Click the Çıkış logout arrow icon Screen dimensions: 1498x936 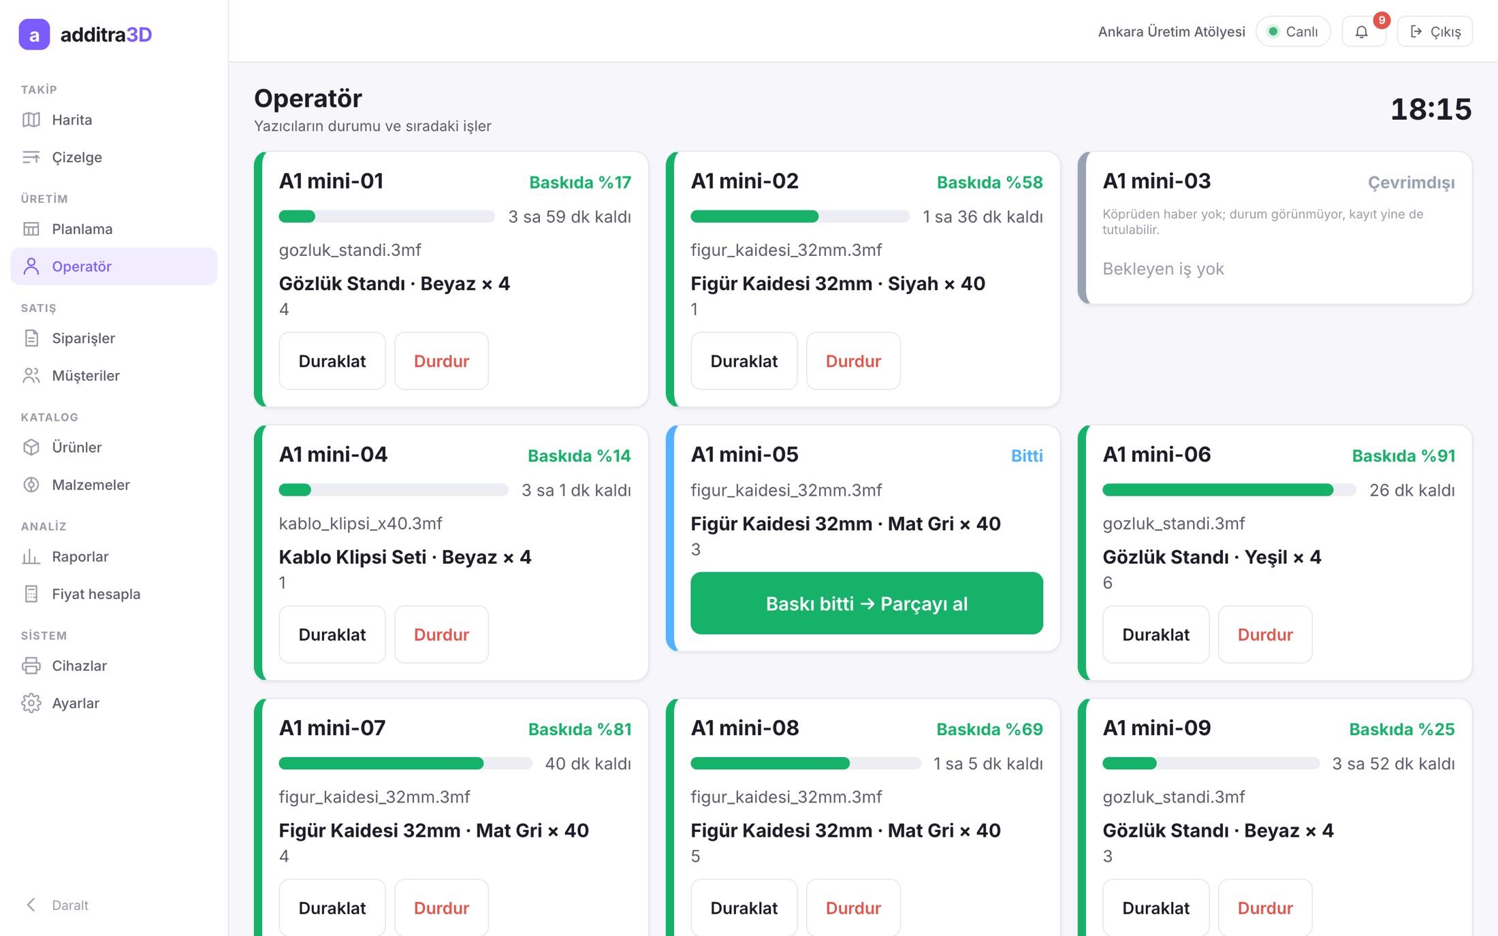(x=1416, y=31)
